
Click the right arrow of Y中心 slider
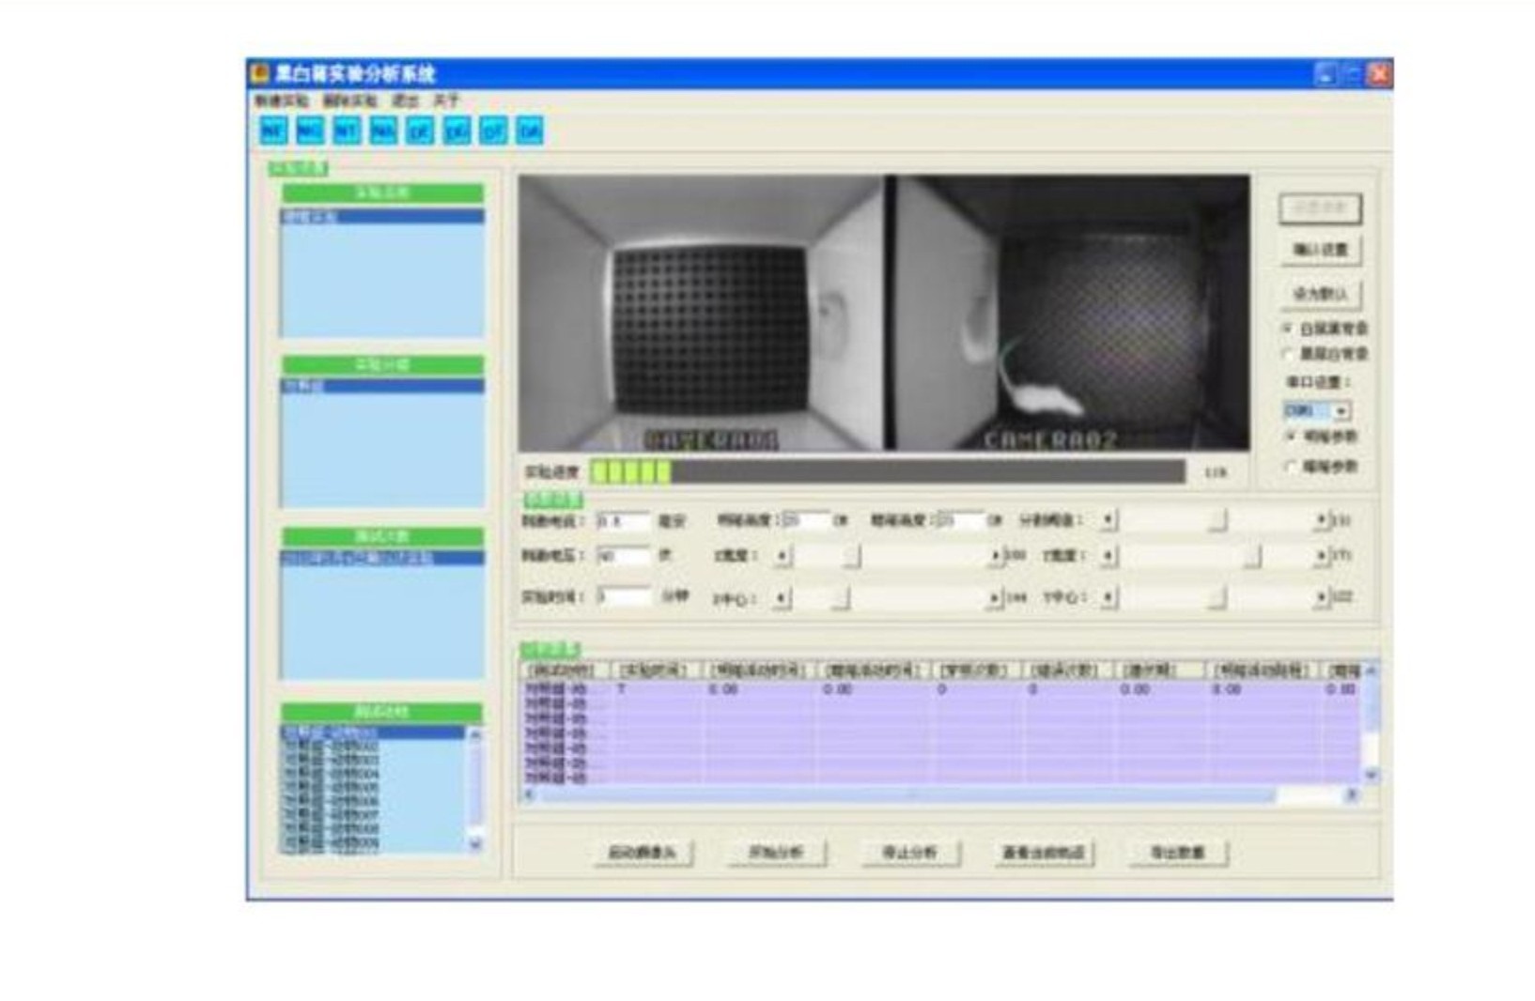1322,598
